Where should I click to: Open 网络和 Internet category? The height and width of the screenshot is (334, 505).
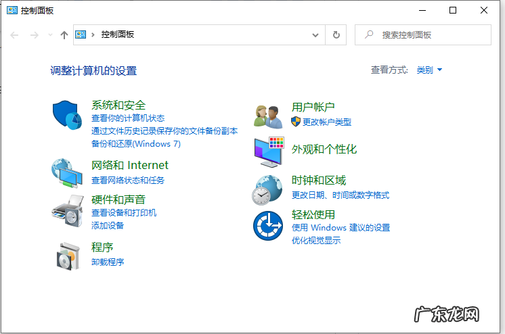pos(130,165)
